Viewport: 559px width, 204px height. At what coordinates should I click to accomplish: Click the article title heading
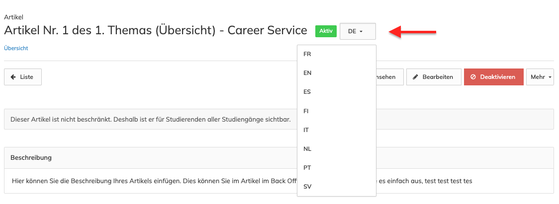click(155, 30)
